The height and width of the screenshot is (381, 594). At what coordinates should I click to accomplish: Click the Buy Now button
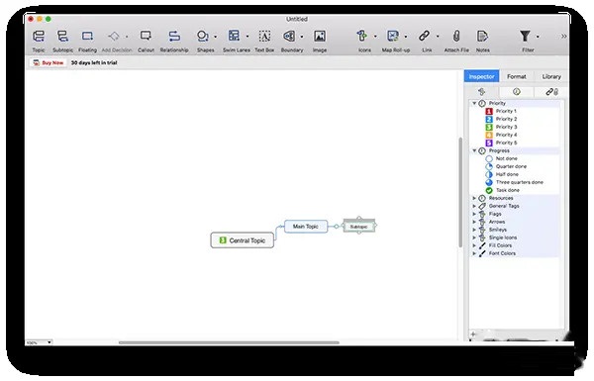[49, 63]
